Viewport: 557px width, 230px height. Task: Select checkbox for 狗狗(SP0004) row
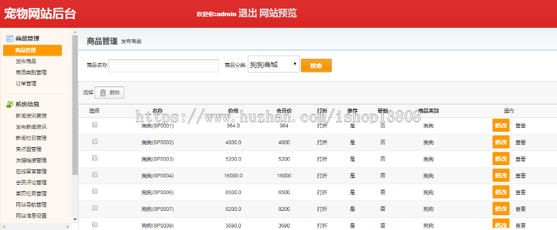pos(95,174)
